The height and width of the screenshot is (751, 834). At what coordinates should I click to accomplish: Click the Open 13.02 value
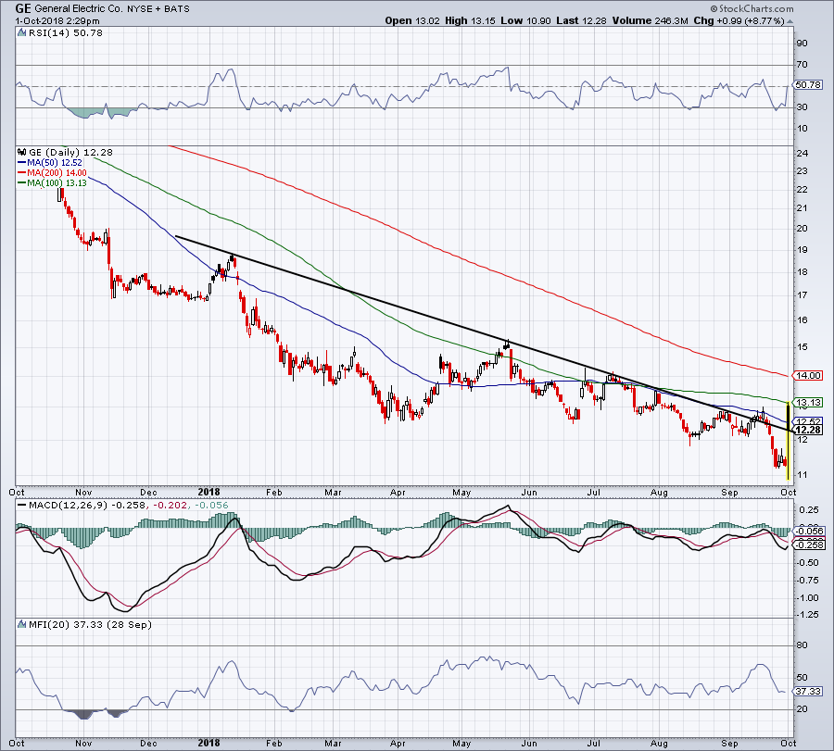click(412, 20)
